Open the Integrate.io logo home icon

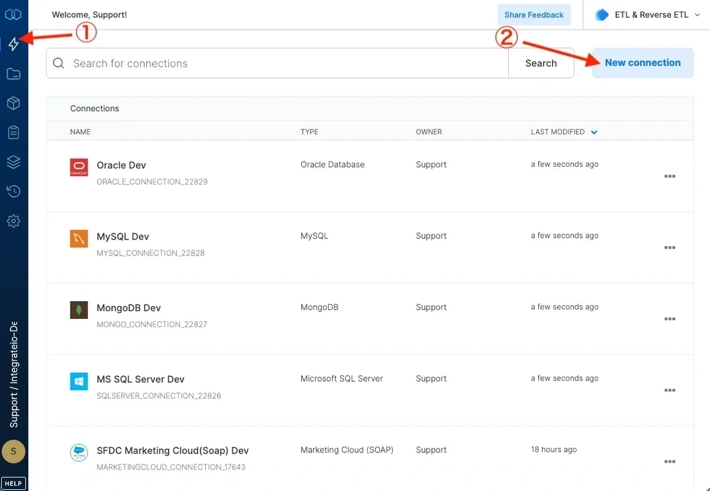[13, 14]
